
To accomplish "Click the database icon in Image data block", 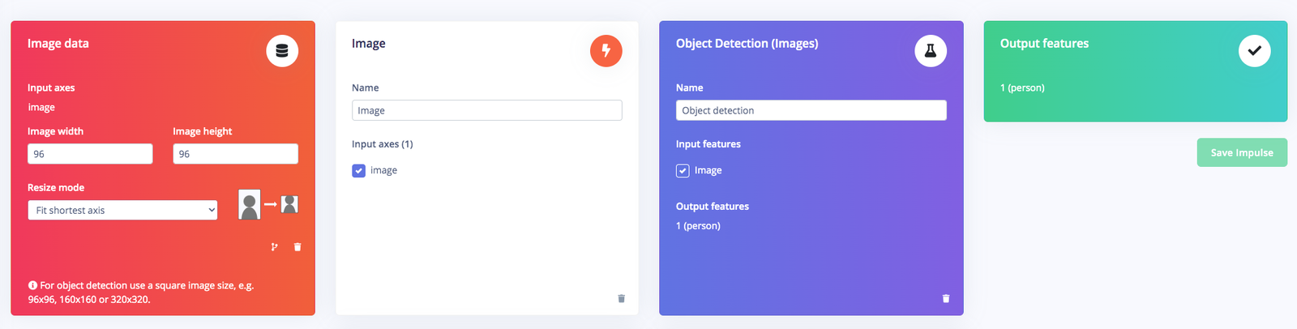I will click(282, 51).
